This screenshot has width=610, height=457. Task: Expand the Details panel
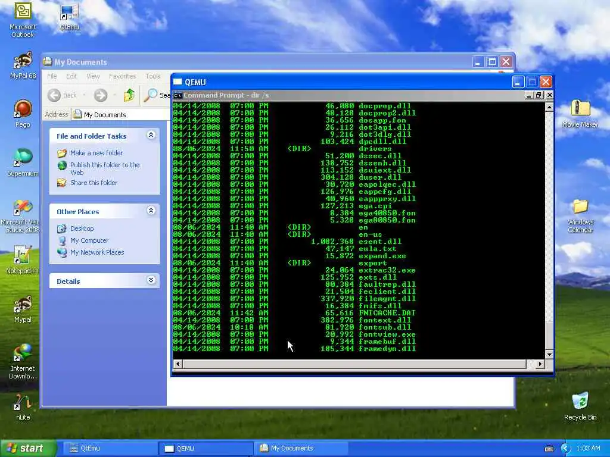click(151, 280)
